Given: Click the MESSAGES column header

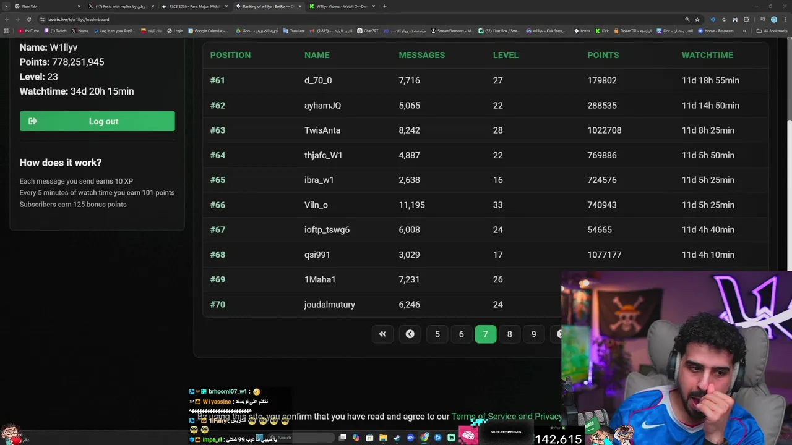Looking at the screenshot, I should (422, 55).
